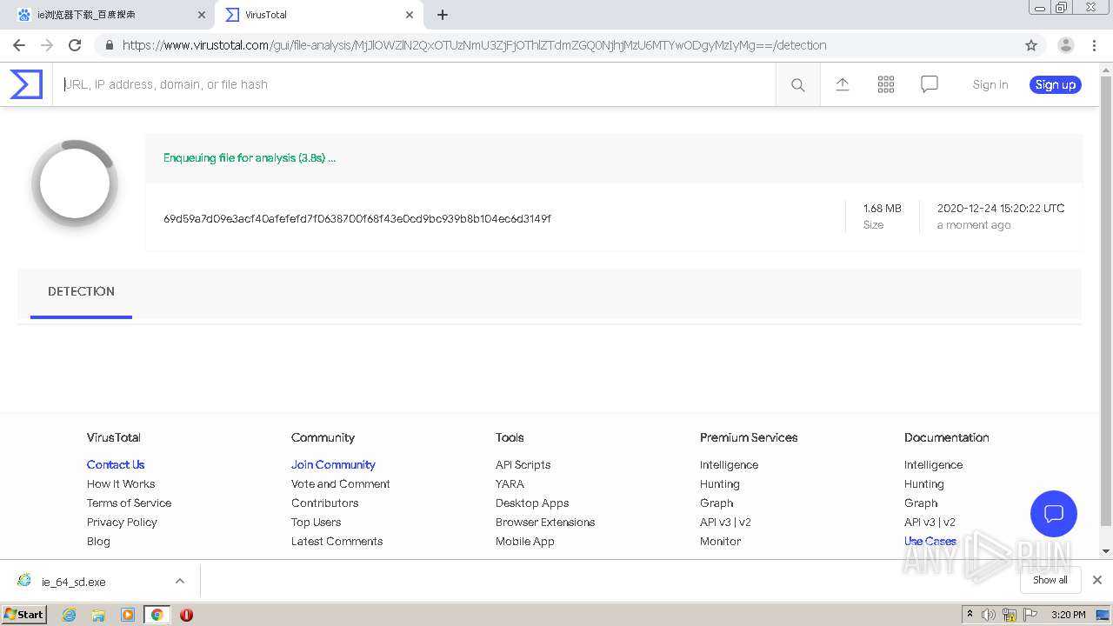The height and width of the screenshot is (626, 1113).
Task: Click the URL, IP, domain search field
Action: click(415, 84)
